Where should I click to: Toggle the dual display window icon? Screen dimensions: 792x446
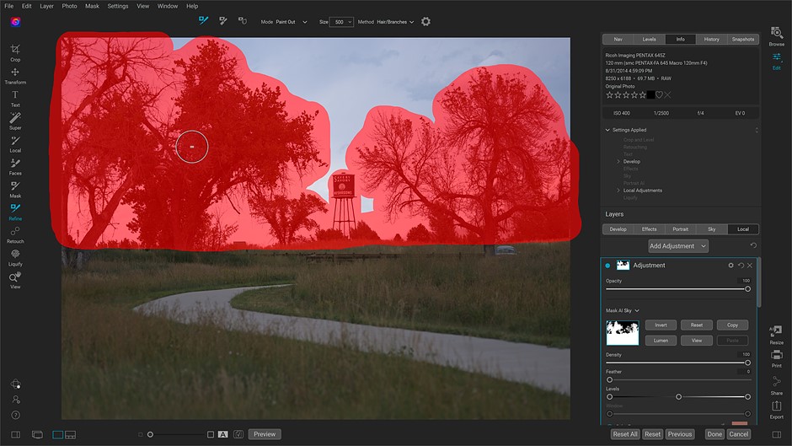pos(37,434)
